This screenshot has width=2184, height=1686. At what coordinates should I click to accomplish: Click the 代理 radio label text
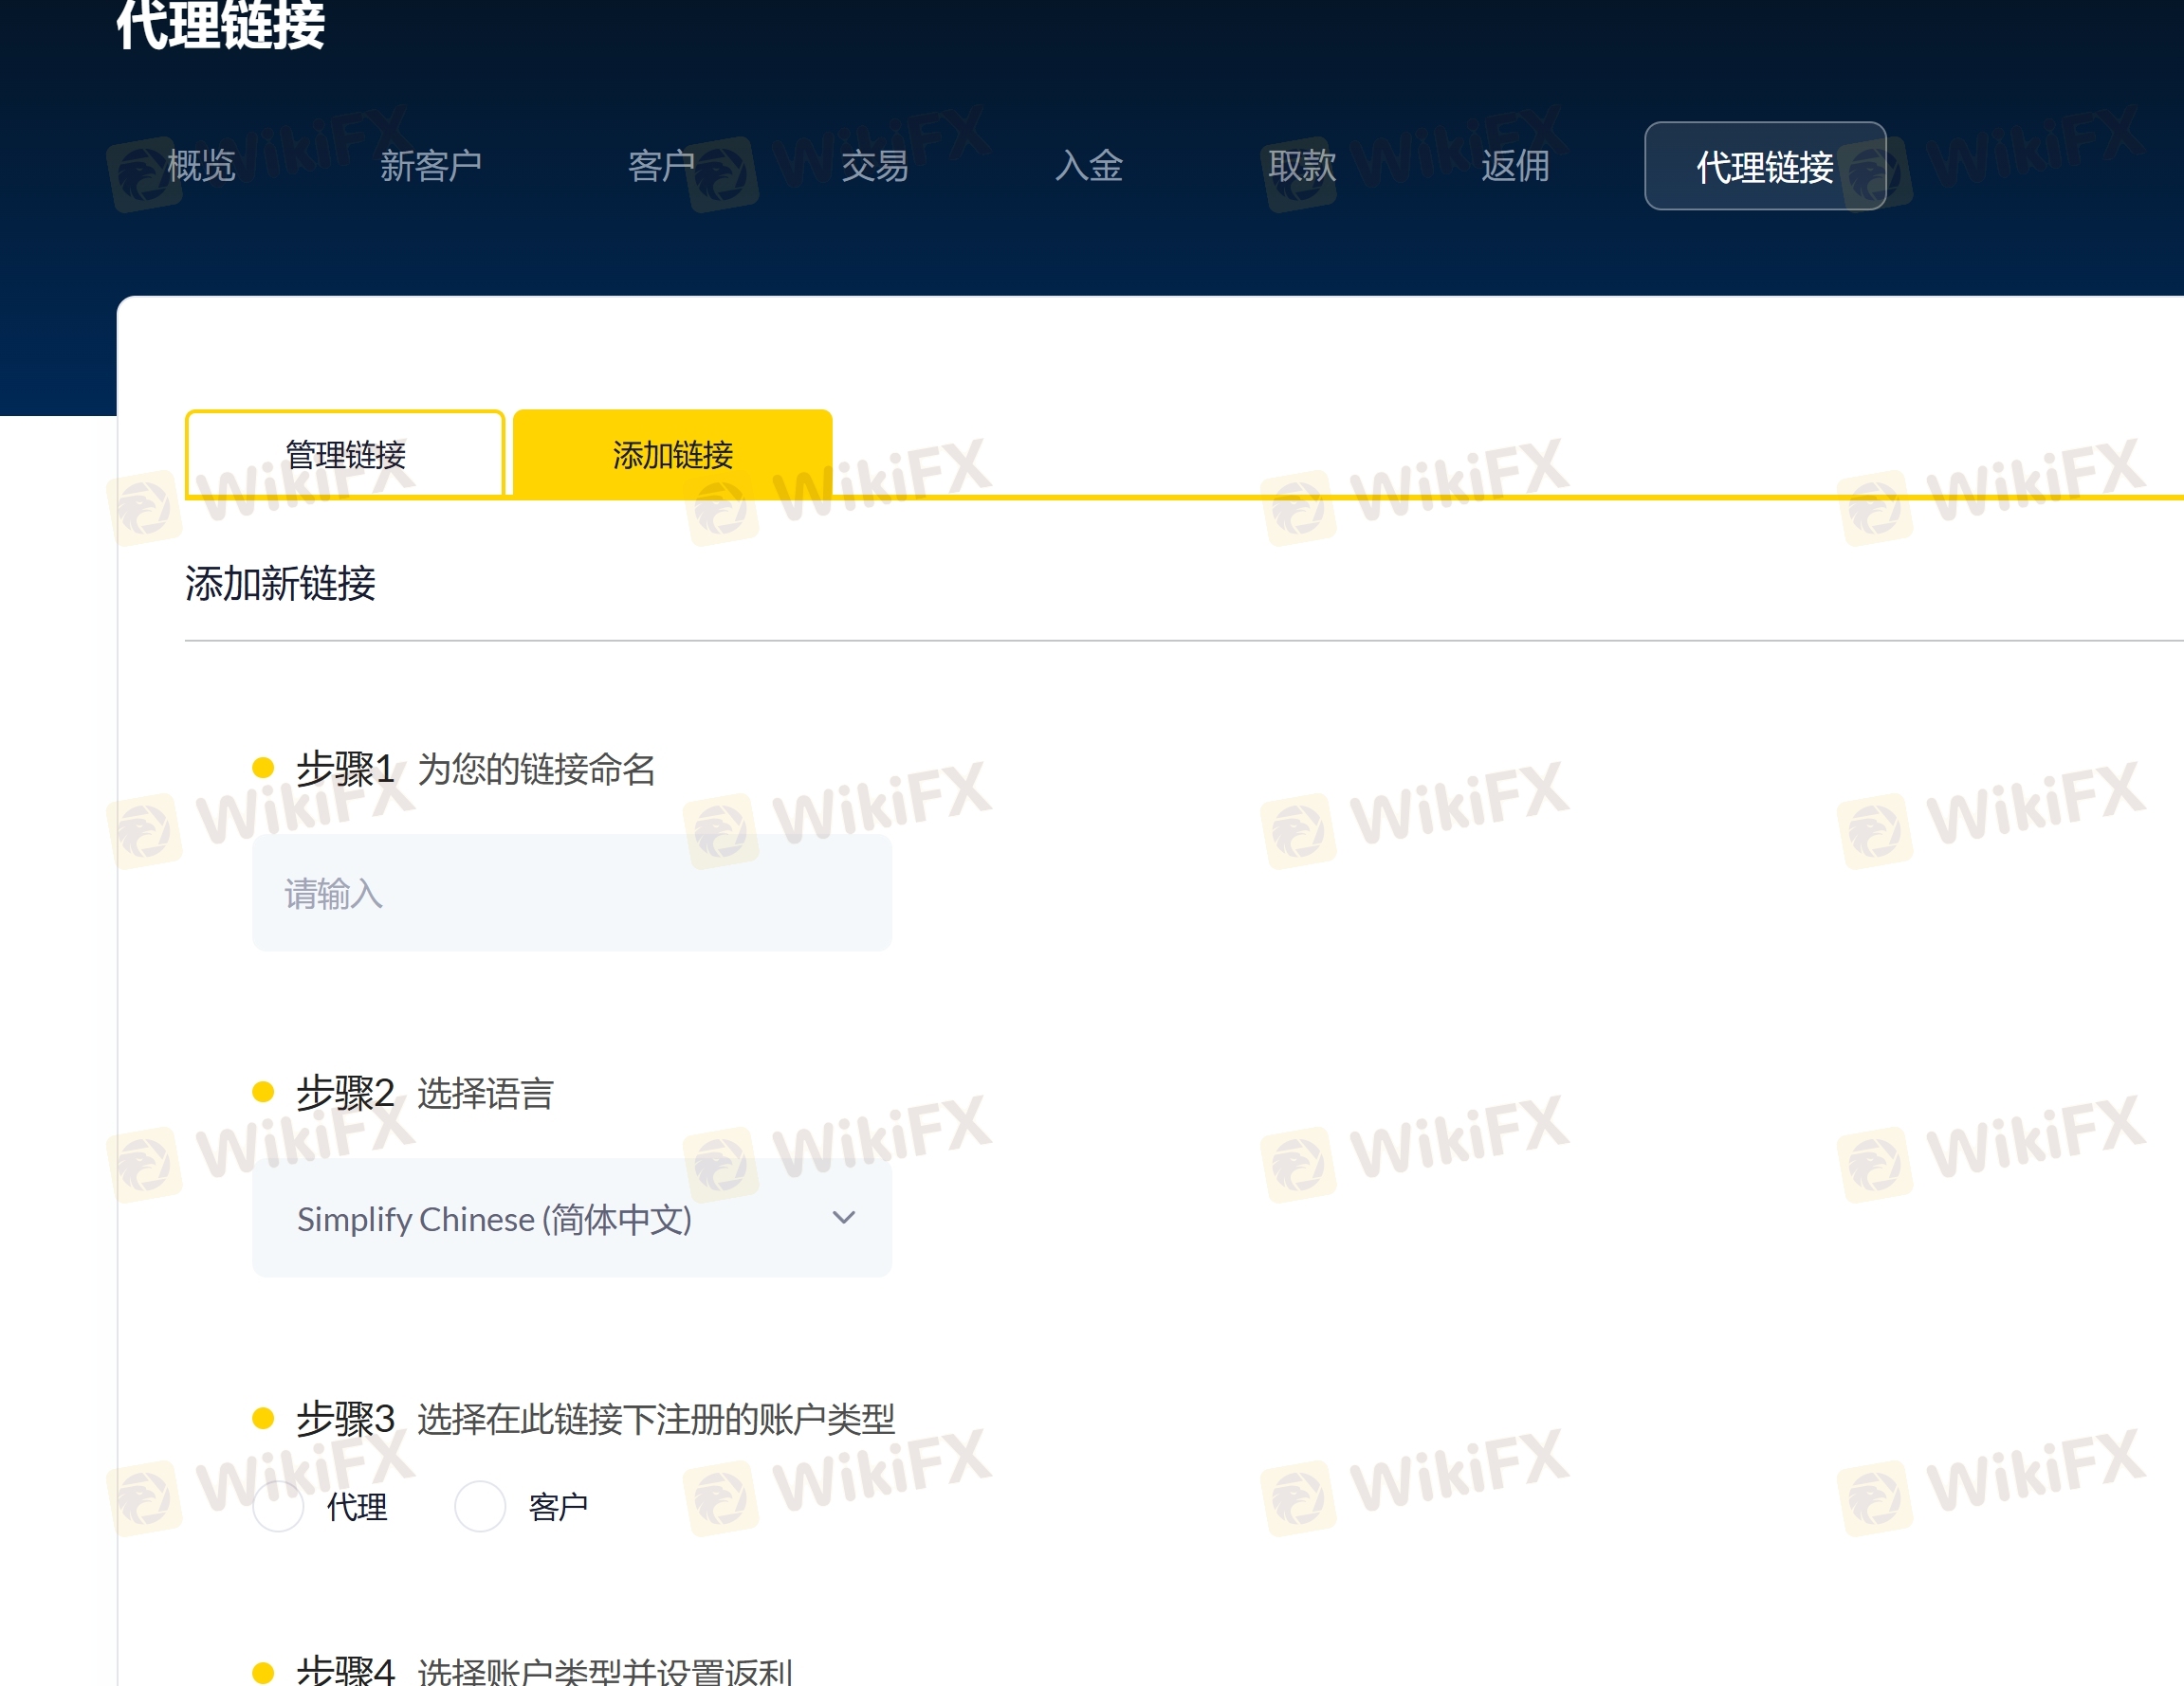(x=357, y=1507)
